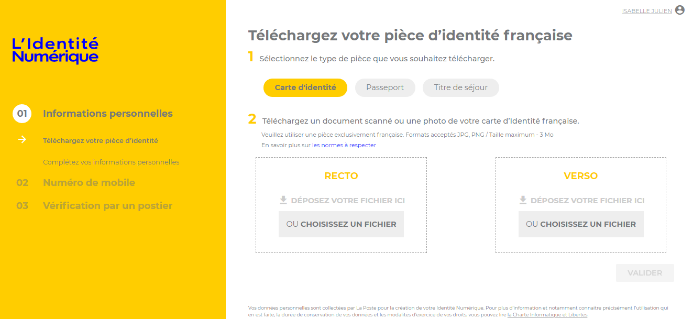693x319 pixels.
Task: Click the arrow icon beside Téléchargez votre pièce d'identité
Action: pyautogui.click(x=22, y=140)
